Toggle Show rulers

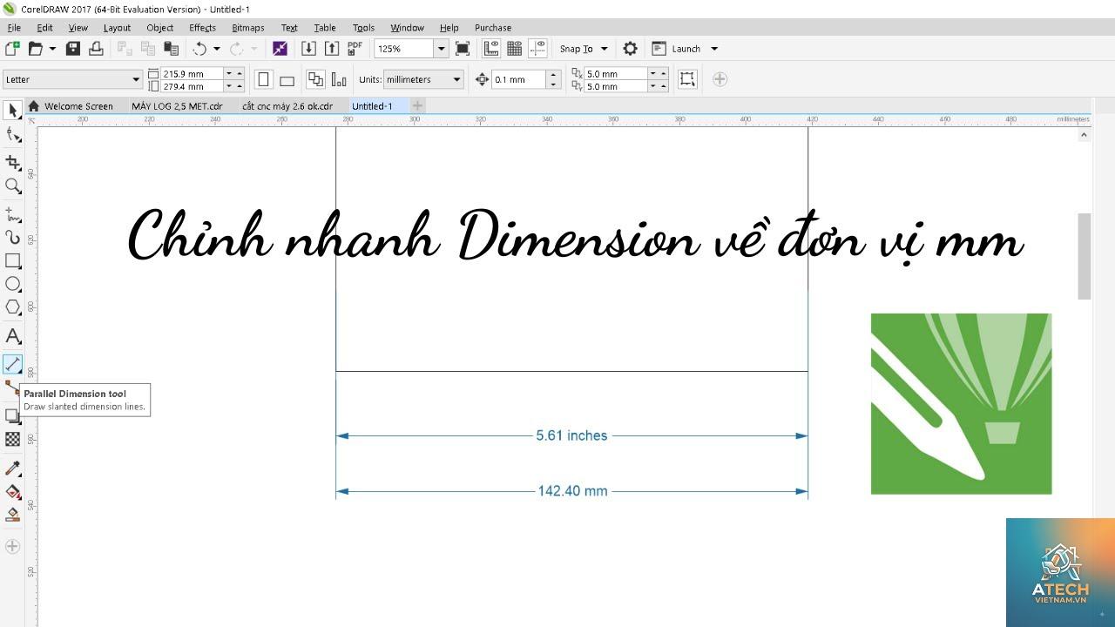pyautogui.click(x=491, y=49)
